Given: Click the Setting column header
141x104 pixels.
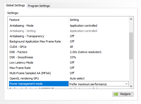Looking at the screenshot, I should (74, 20).
